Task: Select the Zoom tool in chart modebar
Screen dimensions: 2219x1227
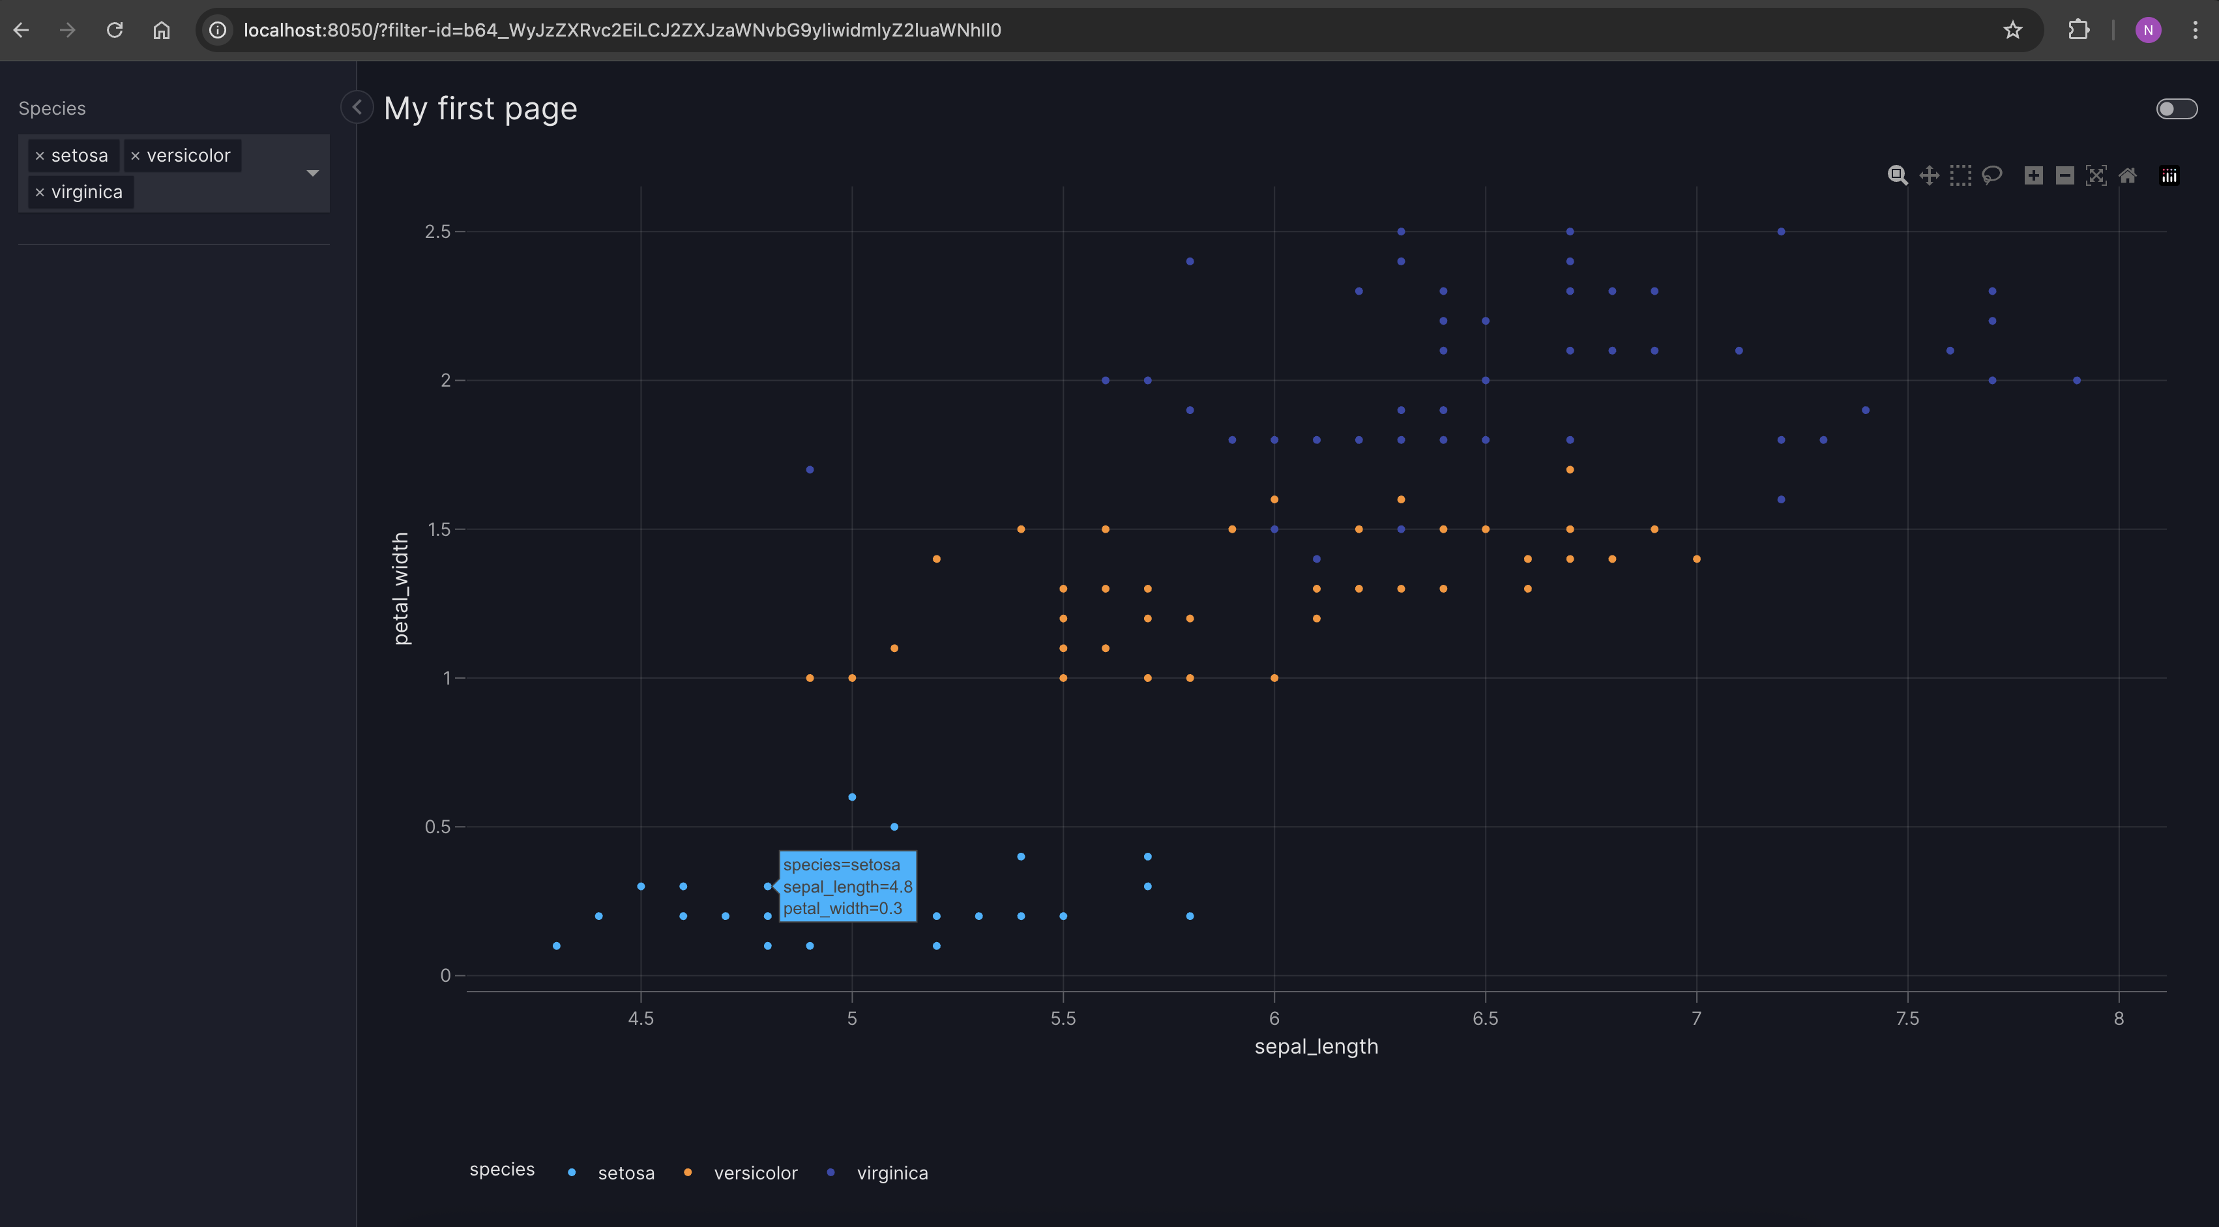Action: tap(1897, 176)
